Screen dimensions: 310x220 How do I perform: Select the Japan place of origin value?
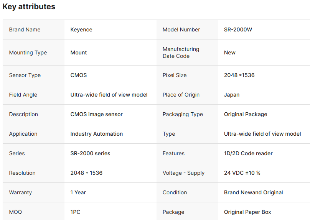pos(232,95)
